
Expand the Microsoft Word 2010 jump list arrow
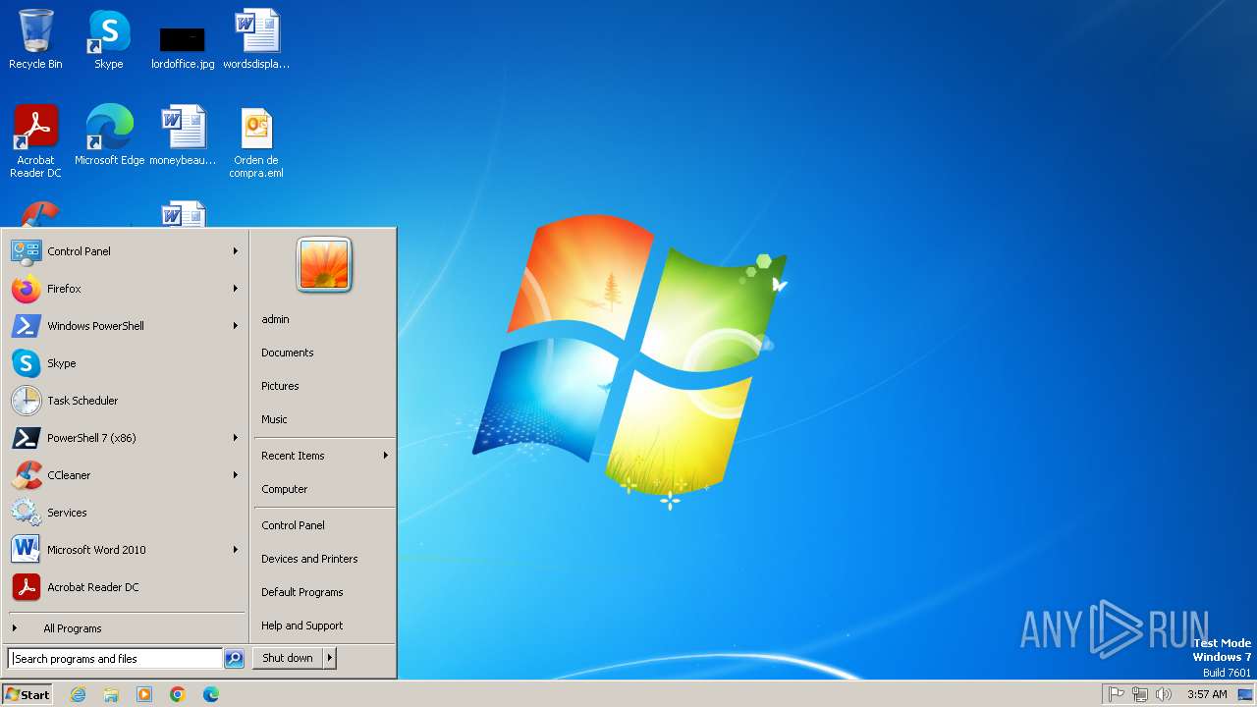(x=236, y=550)
